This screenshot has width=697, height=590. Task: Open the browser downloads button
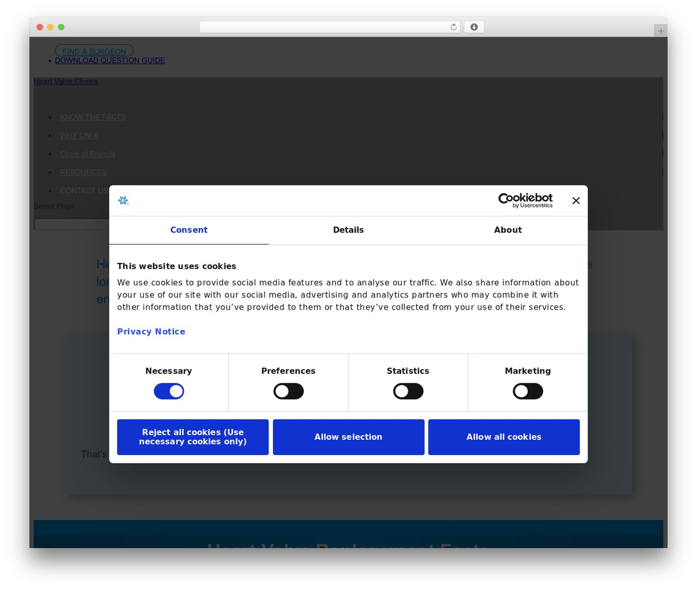474,27
